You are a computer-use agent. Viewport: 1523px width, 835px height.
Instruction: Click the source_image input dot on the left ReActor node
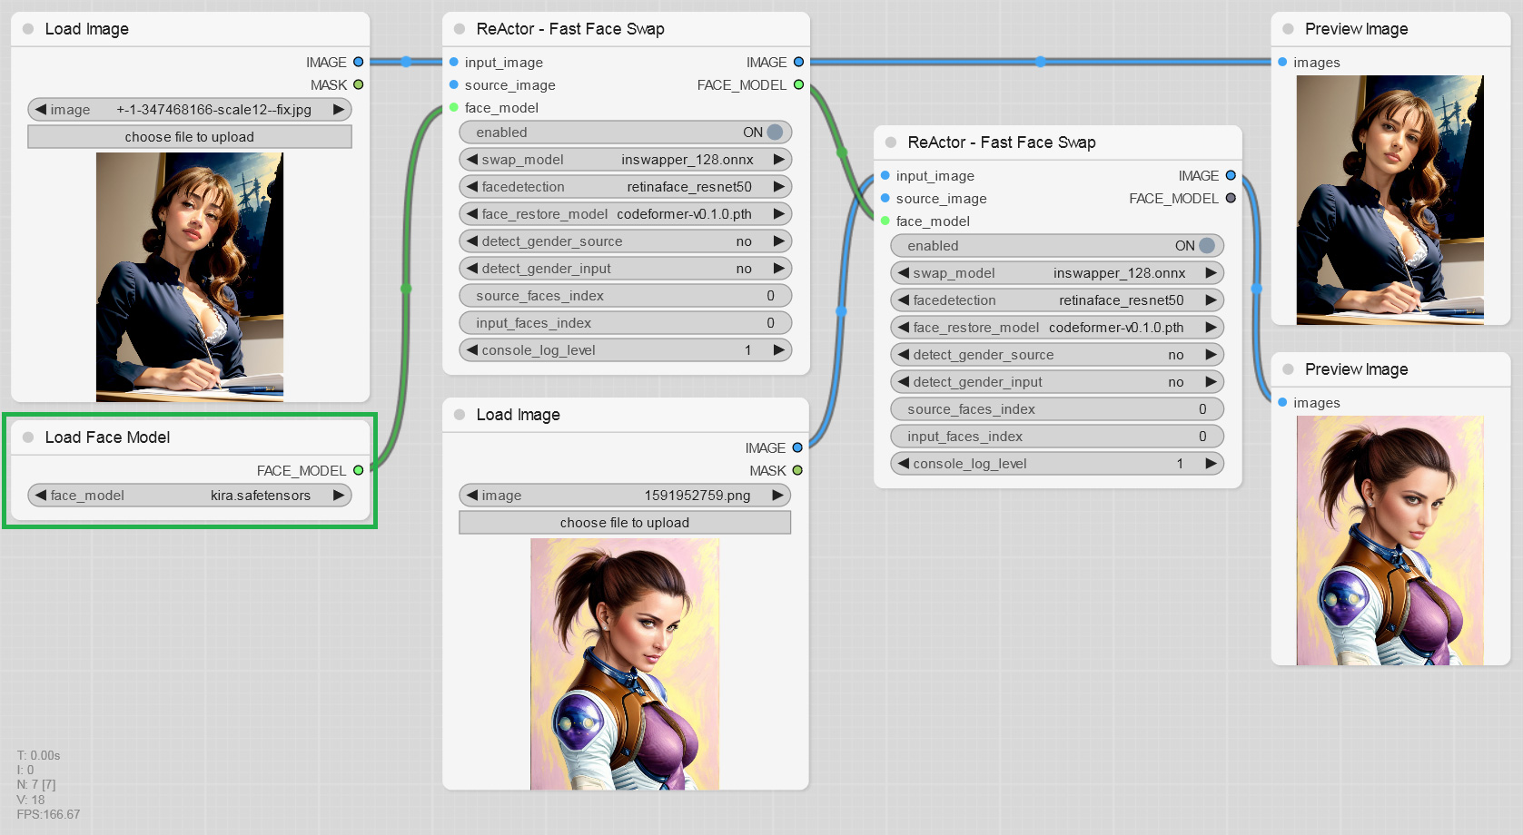pos(454,84)
